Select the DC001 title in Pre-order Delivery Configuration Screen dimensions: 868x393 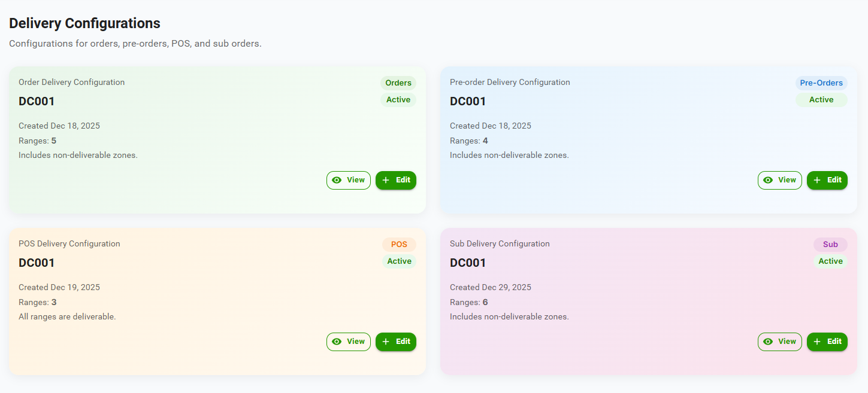pos(468,102)
